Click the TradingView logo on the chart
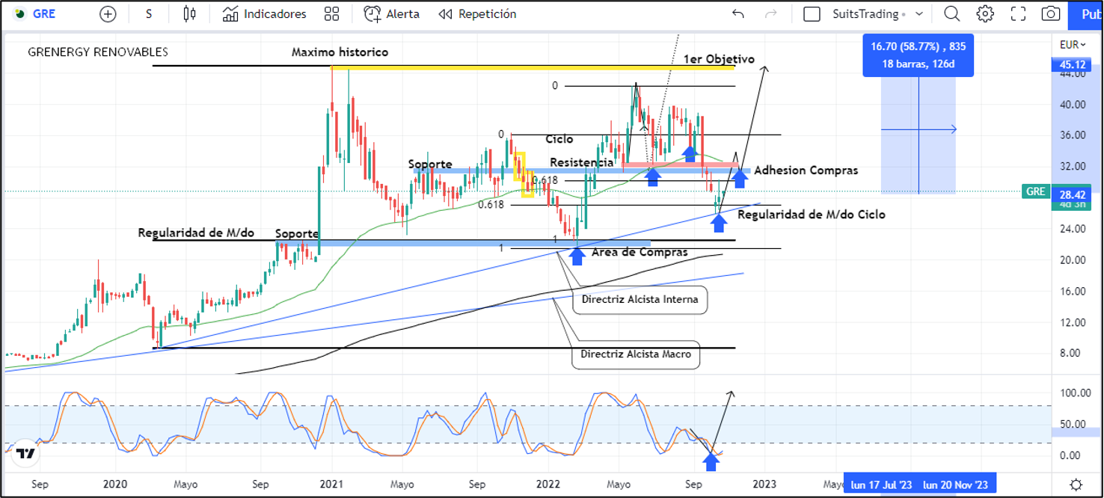Image resolution: width=1104 pixels, height=498 pixels. click(x=25, y=453)
